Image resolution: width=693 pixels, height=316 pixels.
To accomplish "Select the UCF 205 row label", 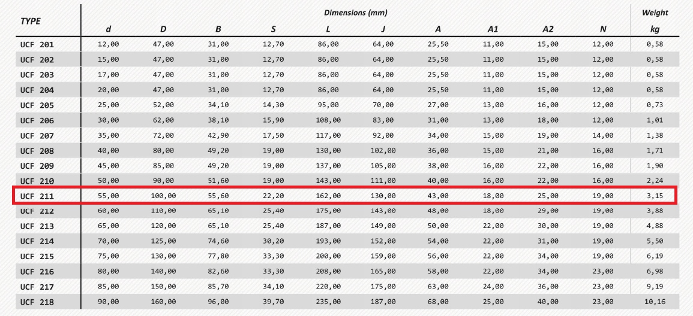I will (37, 105).
